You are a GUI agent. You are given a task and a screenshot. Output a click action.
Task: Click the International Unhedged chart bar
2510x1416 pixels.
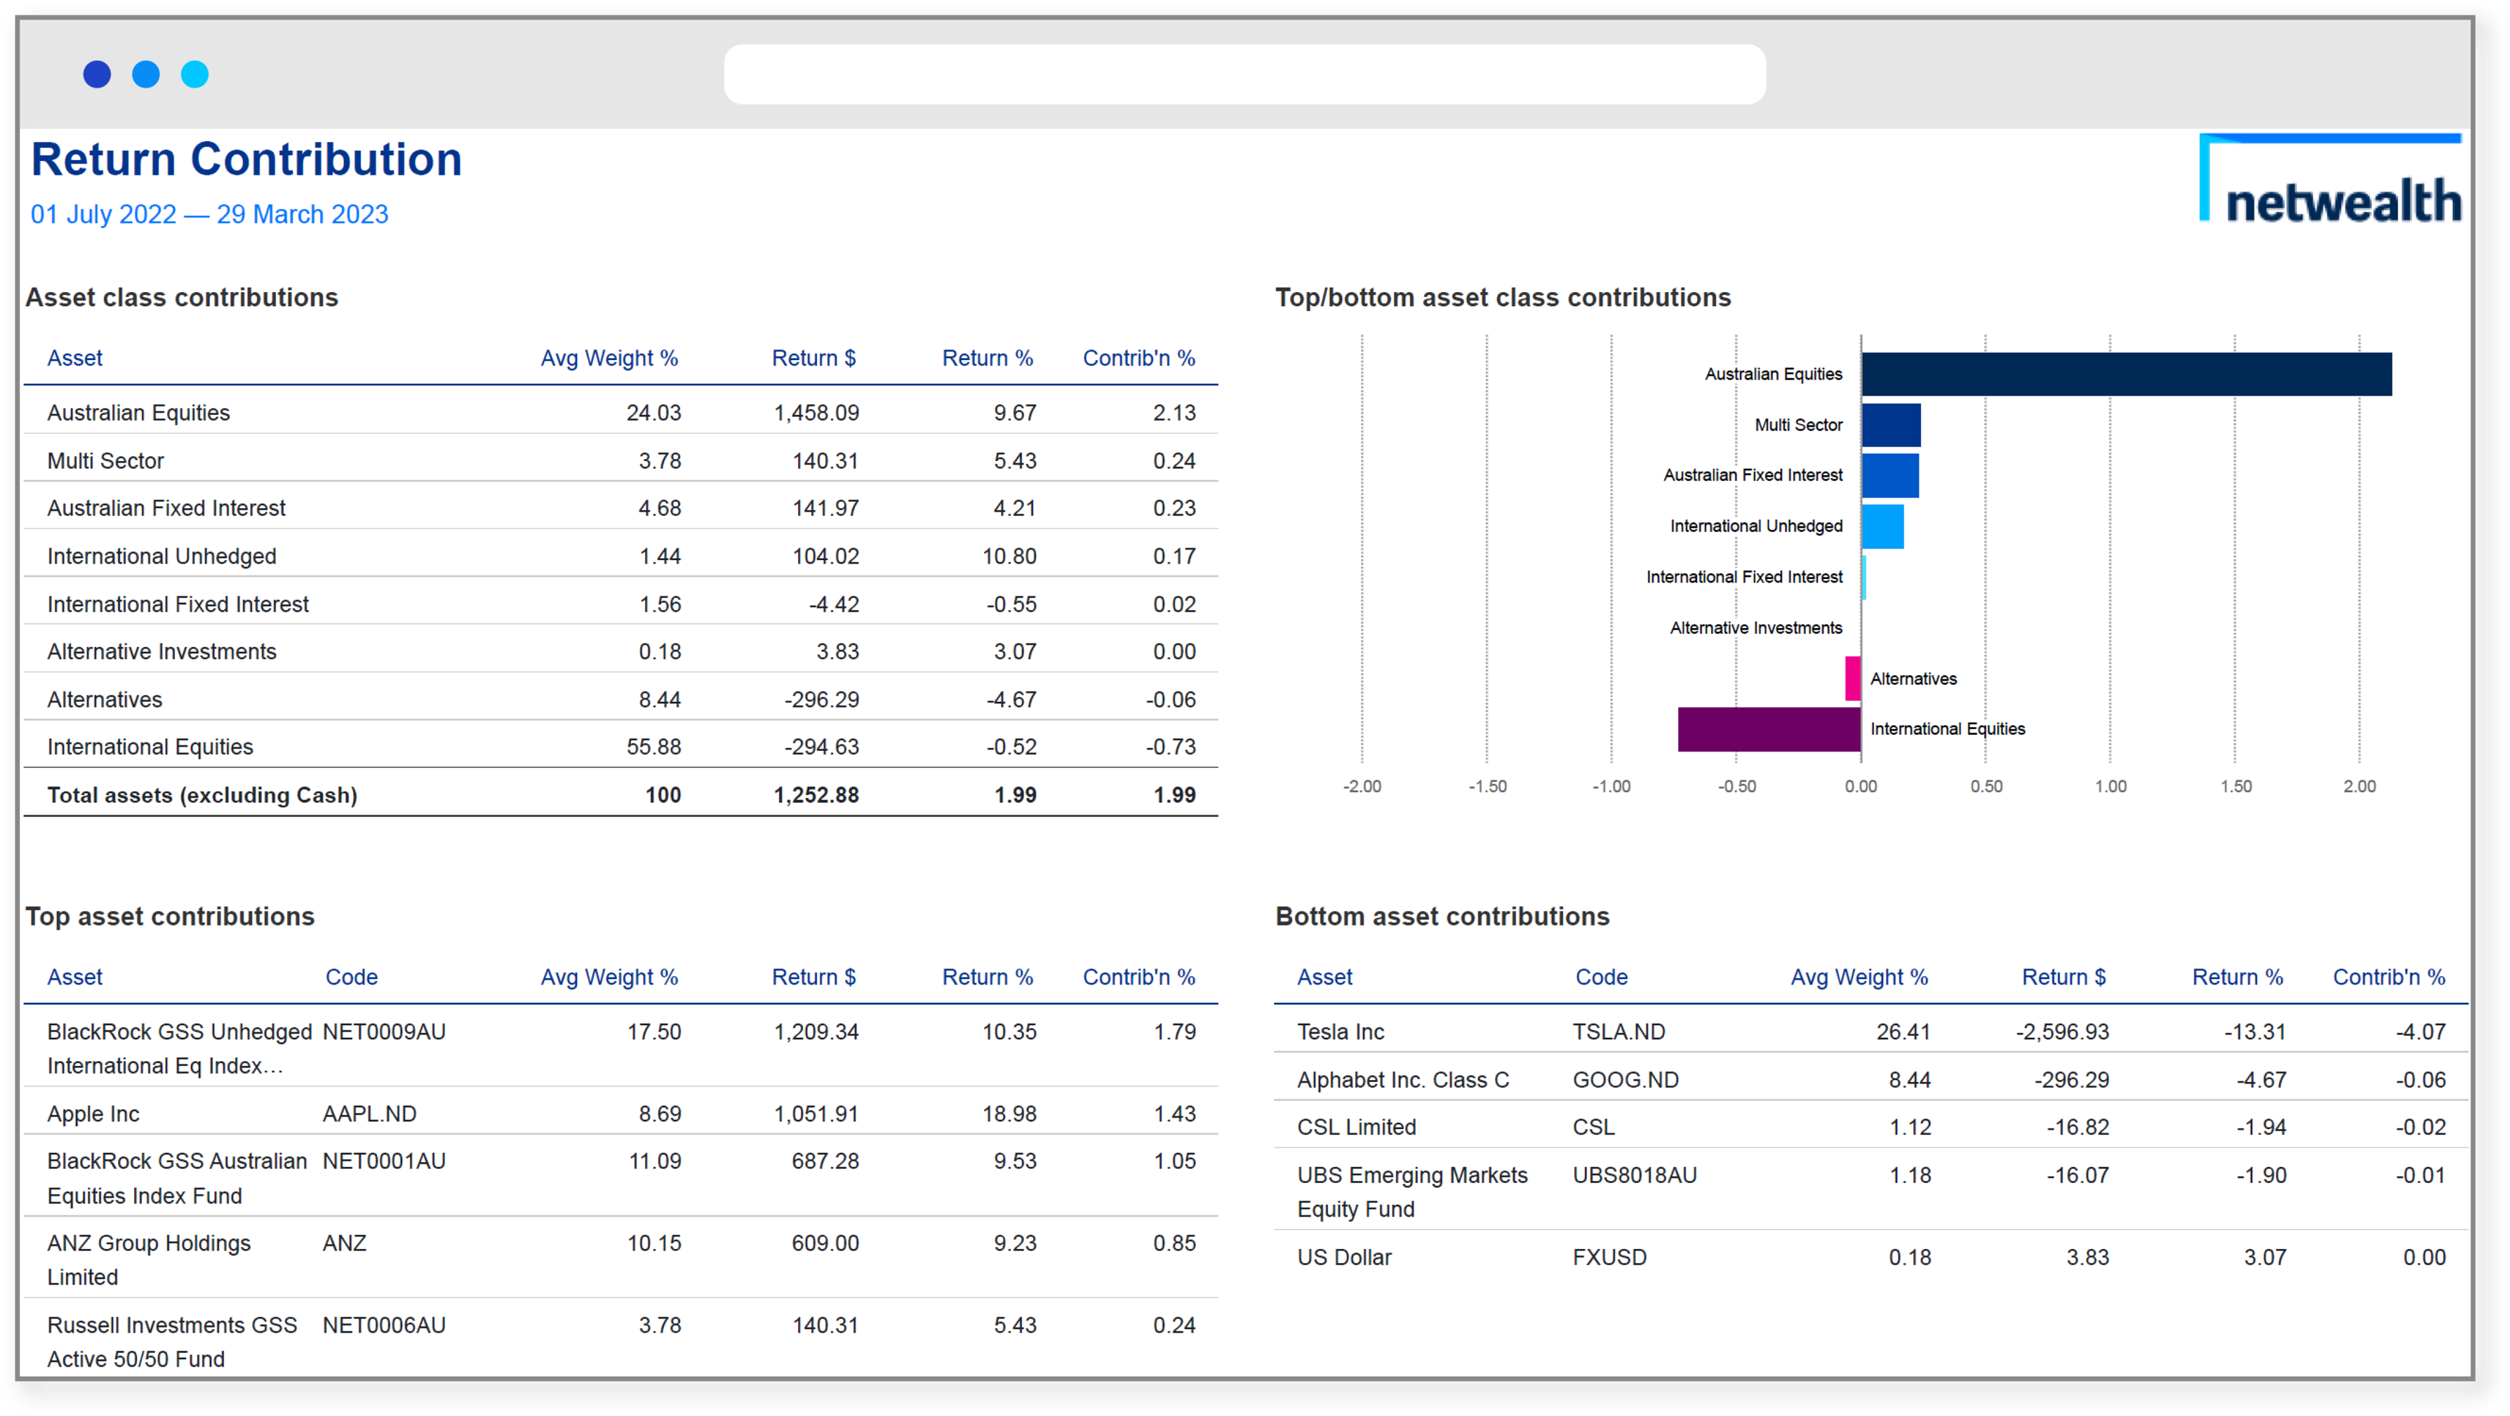click(x=1882, y=526)
